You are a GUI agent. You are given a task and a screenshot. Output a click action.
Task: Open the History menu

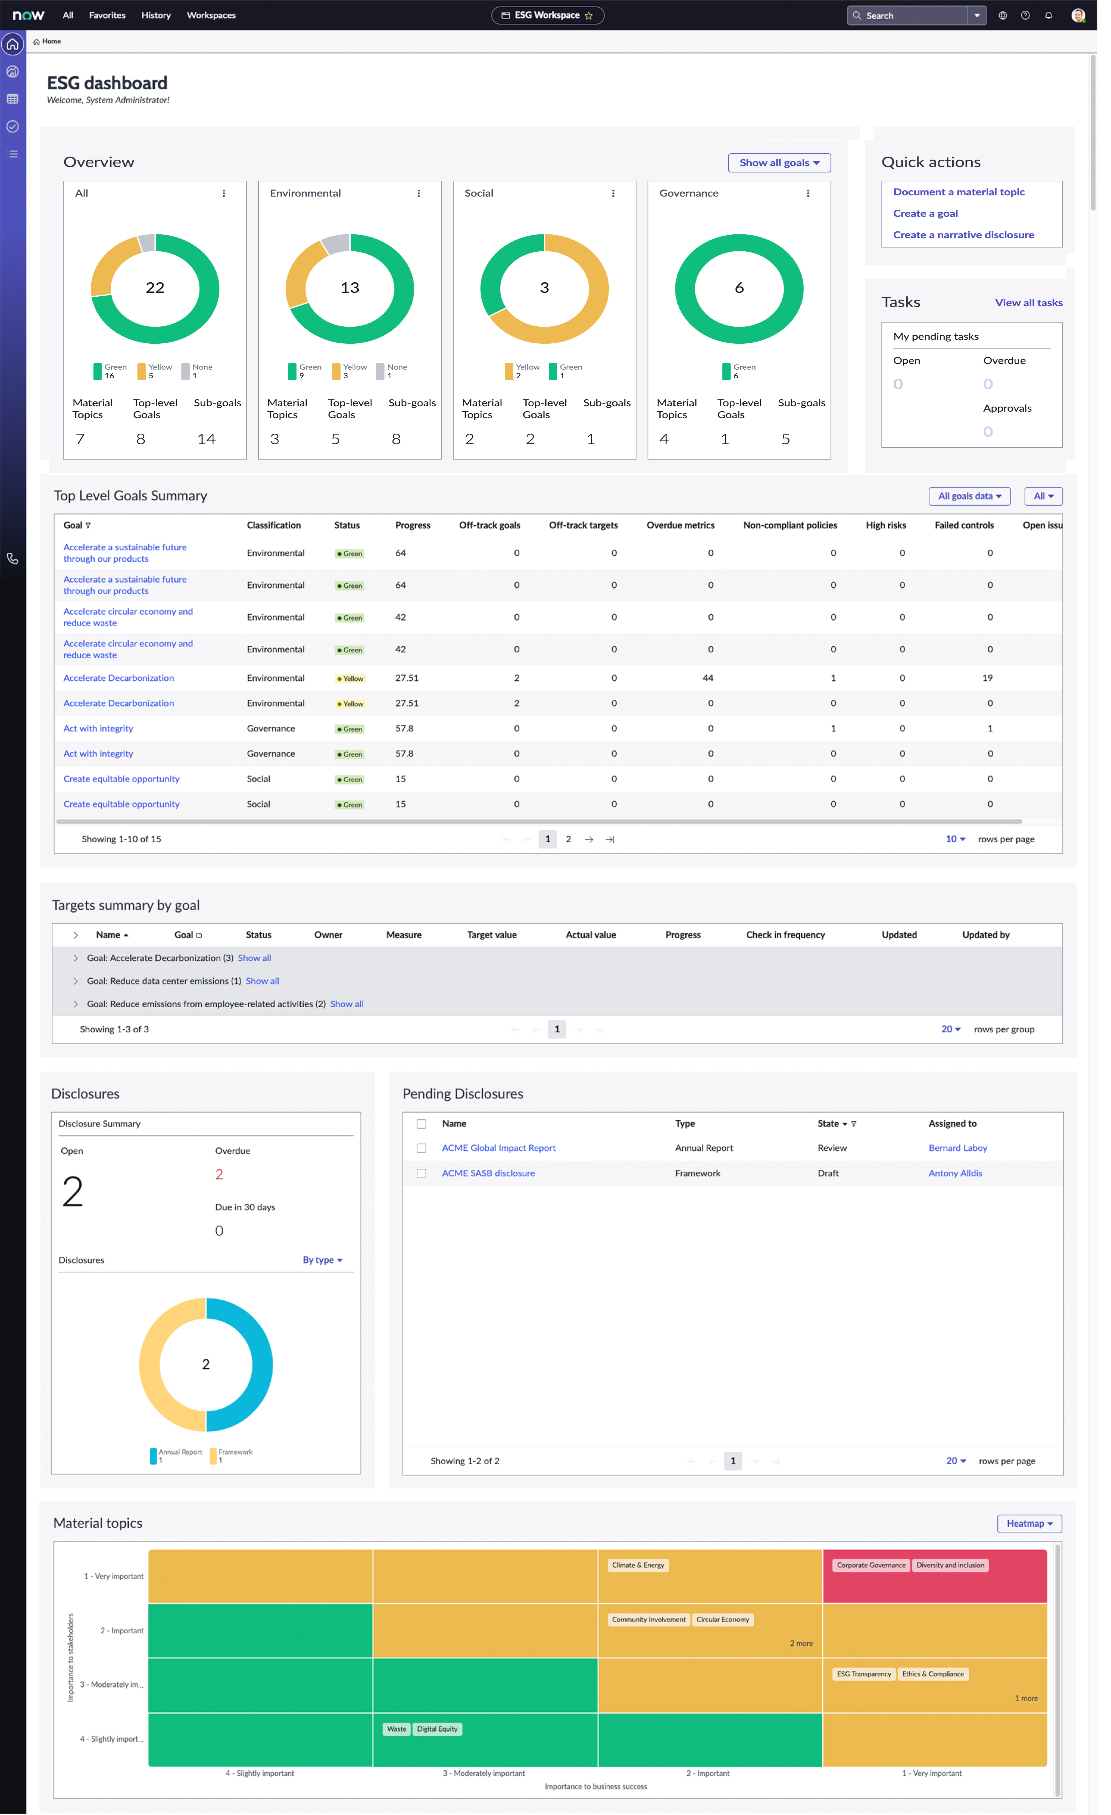[x=156, y=15]
